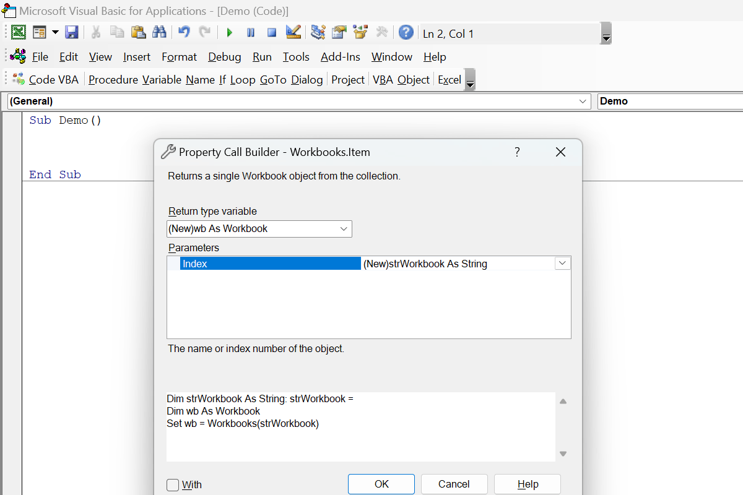Open Find with the binoculars icon
The width and height of the screenshot is (743, 495).
coord(159,33)
